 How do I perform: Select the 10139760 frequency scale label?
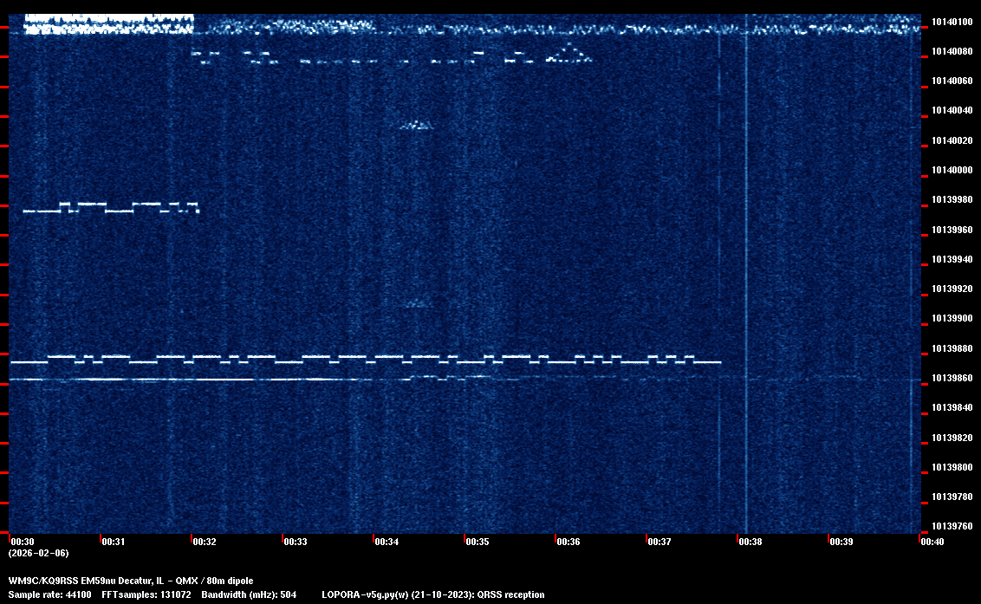point(952,526)
